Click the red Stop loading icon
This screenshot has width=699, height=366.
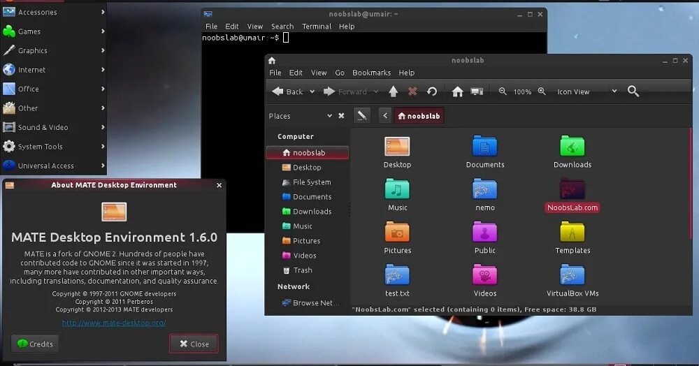[413, 91]
